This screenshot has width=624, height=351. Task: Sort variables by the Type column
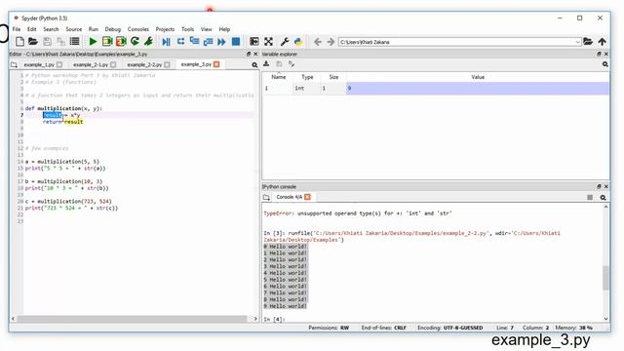coord(307,77)
